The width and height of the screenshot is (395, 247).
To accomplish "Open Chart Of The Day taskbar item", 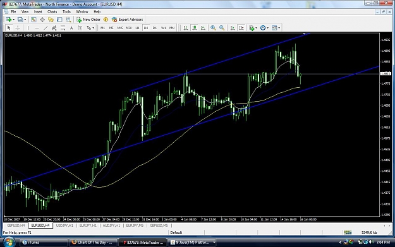I will point(92,242).
